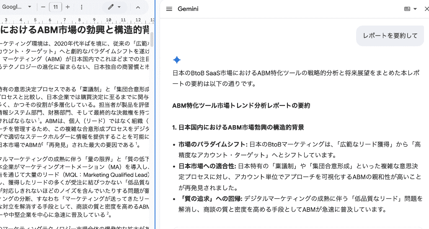The height and width of the screenshot is (229, 429).
Task: Click the intro sentence starting '日本のBtoB SaaS市場'
Action: point(295,78)
